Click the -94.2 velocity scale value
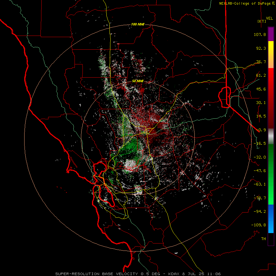The image size is (276, 276). (260, 211)
